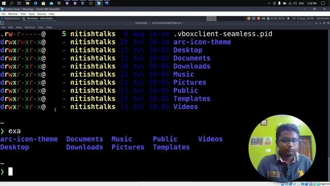The image size is (330, 186).
Task: Open the terminal window's Terminal menu
Action: click(x=30, y=27)
